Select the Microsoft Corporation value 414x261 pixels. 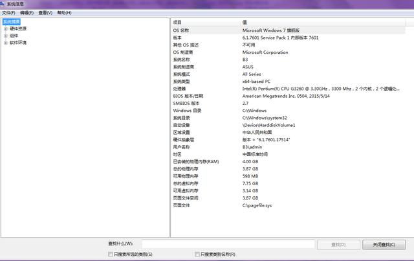pyautogui.click(x=265, y=52)
